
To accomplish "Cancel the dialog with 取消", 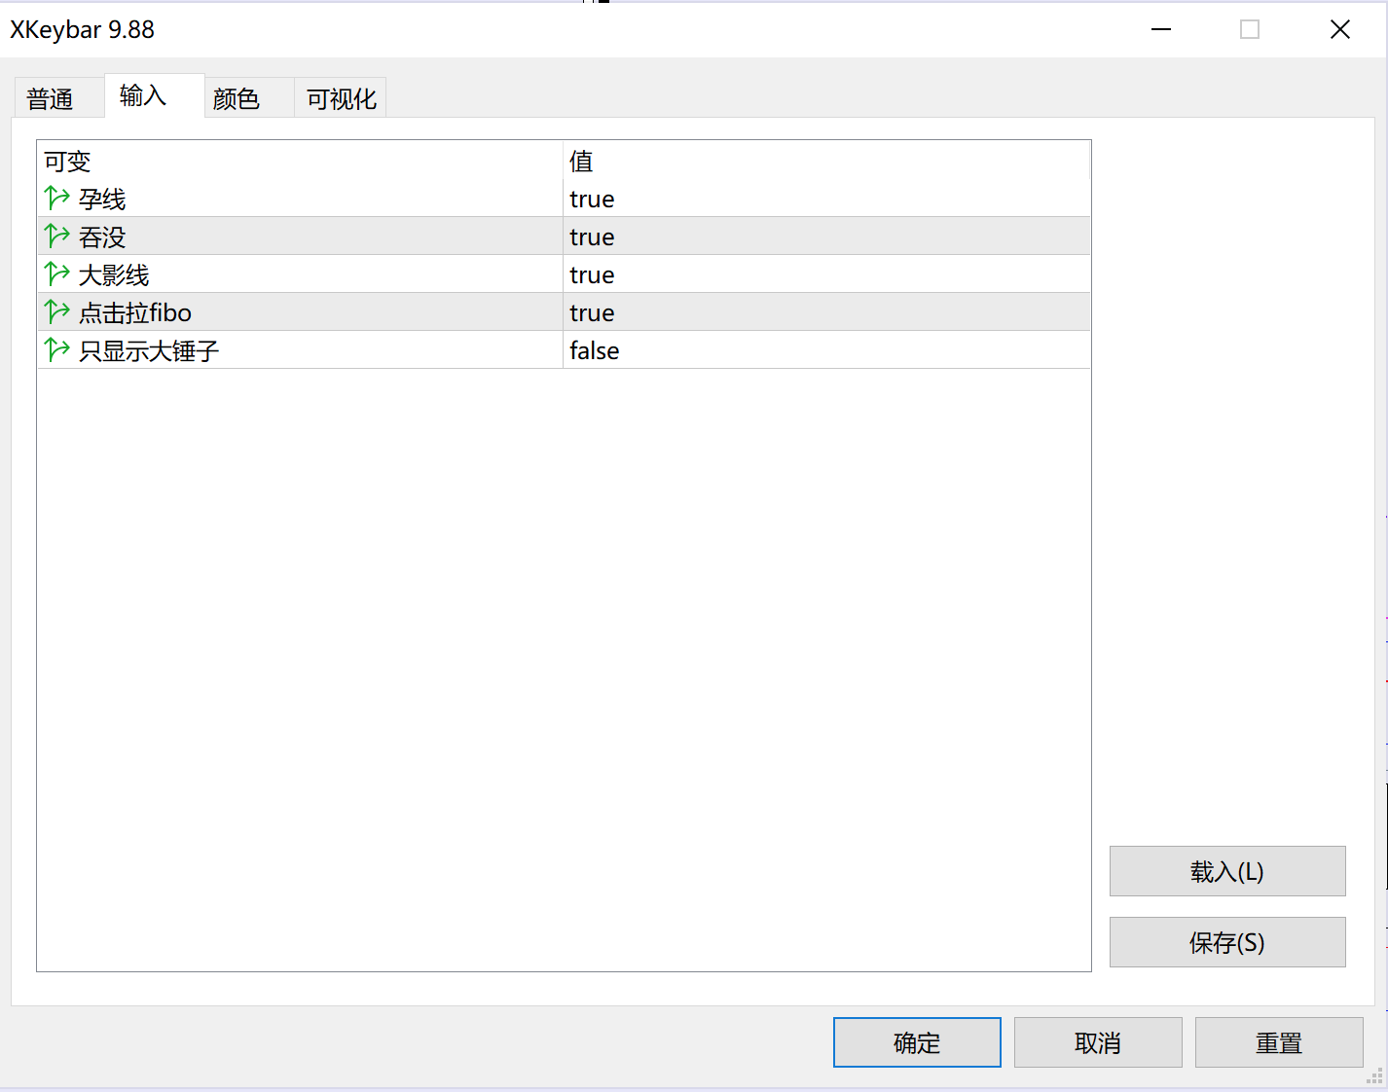I will click(1097, 1042).
